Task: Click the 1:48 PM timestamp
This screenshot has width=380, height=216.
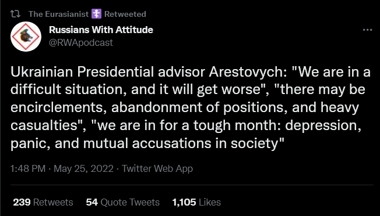Action: [x=28, y=168]
